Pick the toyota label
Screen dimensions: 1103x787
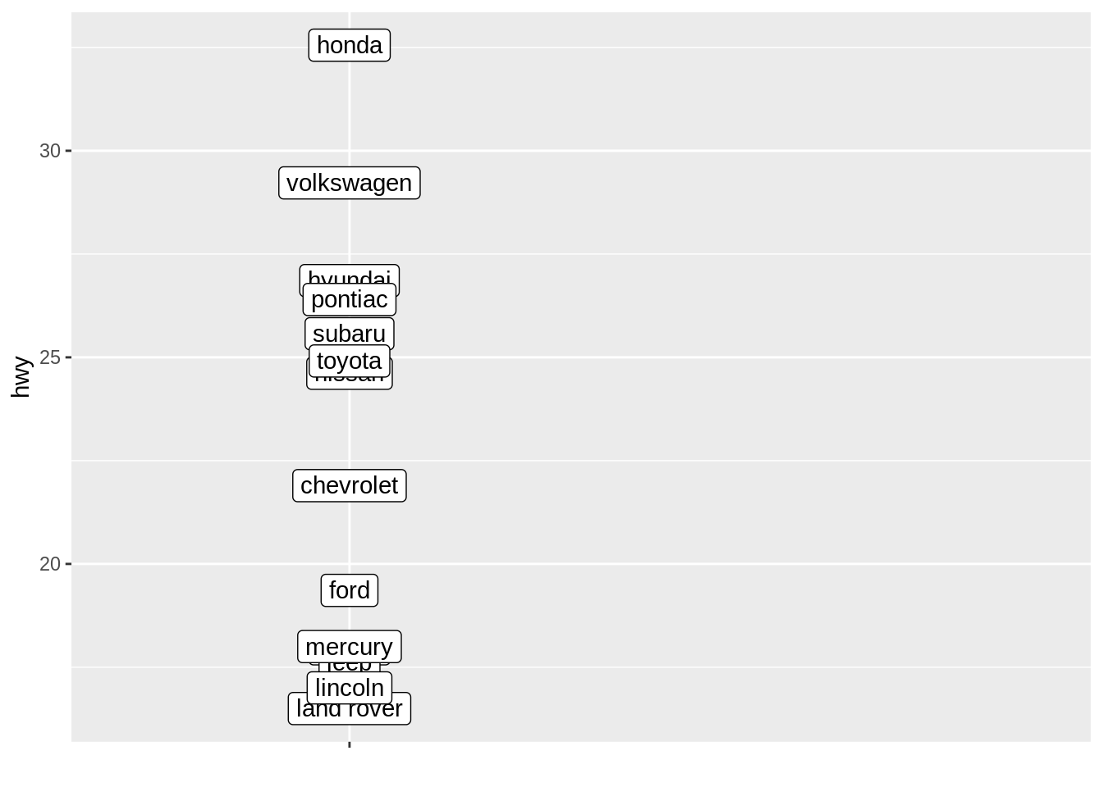click(x=349, y=361)
